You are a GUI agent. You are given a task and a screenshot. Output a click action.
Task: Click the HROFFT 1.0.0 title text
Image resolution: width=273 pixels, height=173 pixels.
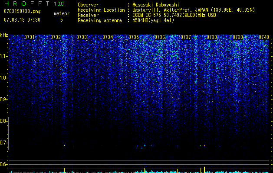34,3
